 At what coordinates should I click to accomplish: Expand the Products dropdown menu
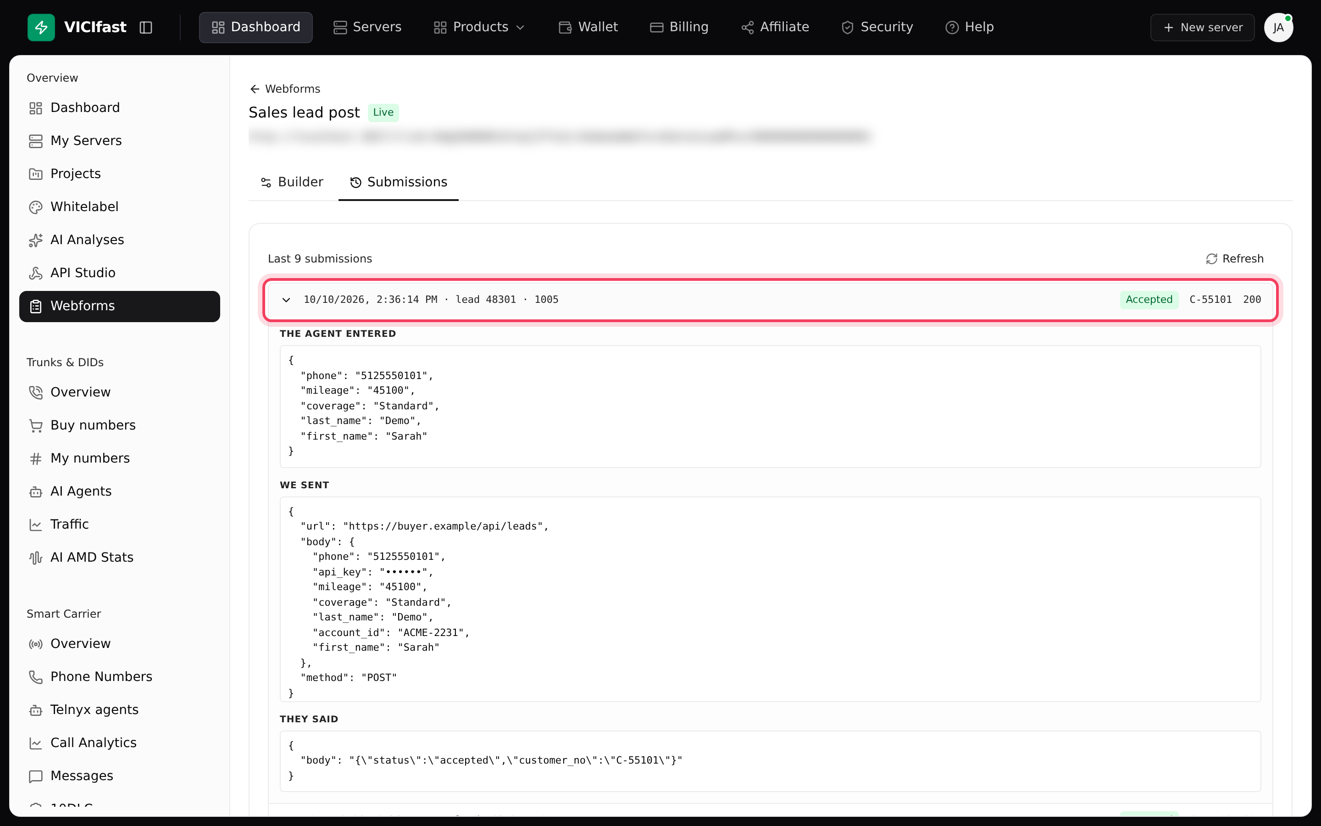479,28
